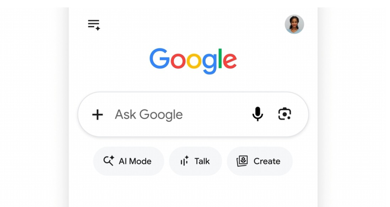This screenshot has width=390, height=207.
Task: Click the lowercase blue g in the logo
Action: (x=210, y=64)
